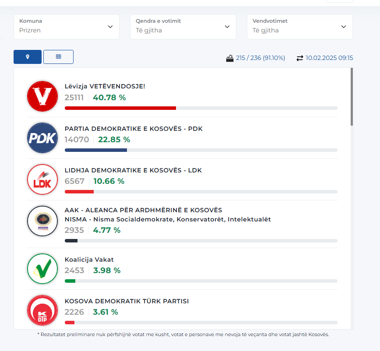The height and width of the screenshot is (351, 380).
Task: Click the PDK blue progress bar
Action: pos(96,150)
